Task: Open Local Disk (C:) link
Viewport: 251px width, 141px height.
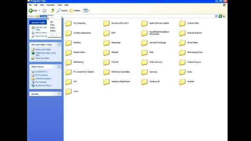Action: tap(39, 72)
